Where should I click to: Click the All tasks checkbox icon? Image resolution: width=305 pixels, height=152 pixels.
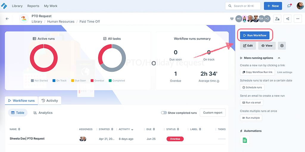[105, 39]
